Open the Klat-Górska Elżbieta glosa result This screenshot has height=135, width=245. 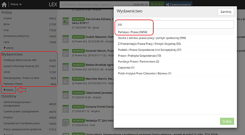pos(100,19)
